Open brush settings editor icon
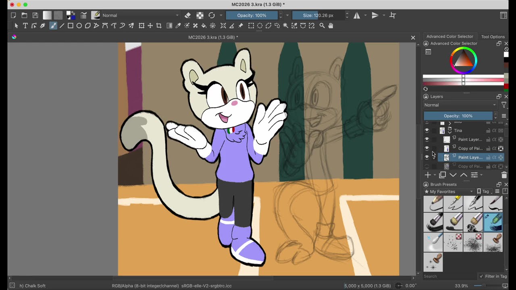The image size is (516, 290). point(83,15)
